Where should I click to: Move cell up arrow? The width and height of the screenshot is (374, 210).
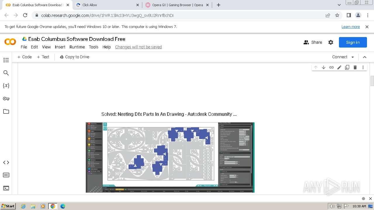point(316,67)
